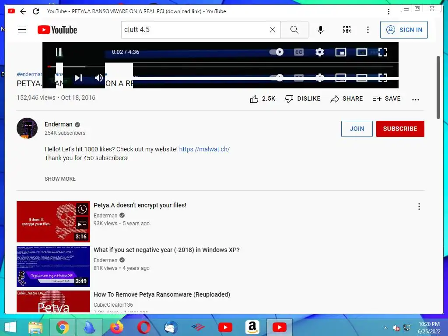Open the YouTube hamburger guide menu
This screenshot has width=448, height=336.
pyautogui.click(x=22, y=30)
